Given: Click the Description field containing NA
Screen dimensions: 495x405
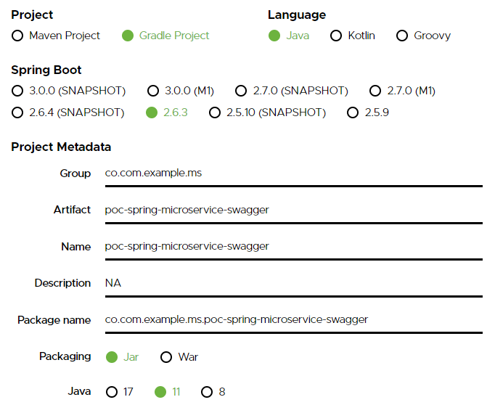Looking at the screenshot, I should pos(293,283).
